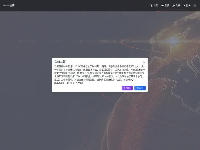Screen dimensions: 200x150
Task: Toggle the theme mode sun icon
Action: [x=195, y=6]
